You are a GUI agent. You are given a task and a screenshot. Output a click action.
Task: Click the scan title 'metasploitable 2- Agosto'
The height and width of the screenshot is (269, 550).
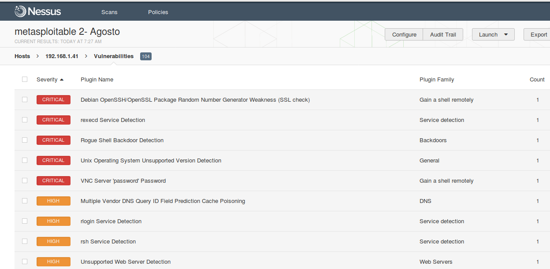pyautogui.click(x=67, y=32)
